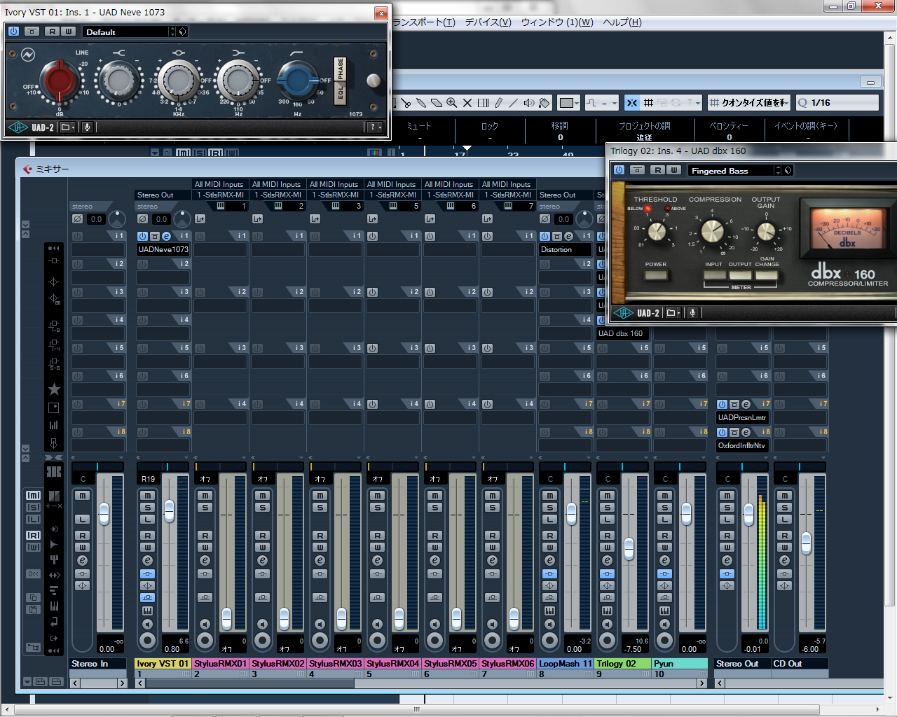Click the waveform emblem on the Neve 1073 panel
Screen dimensions: 897x717
coord(28,55)
